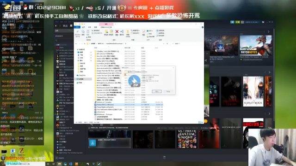Viewport: 296px width, 166px height.
Task: Click the Steam back navigation arrow
Action: point(56,26)
